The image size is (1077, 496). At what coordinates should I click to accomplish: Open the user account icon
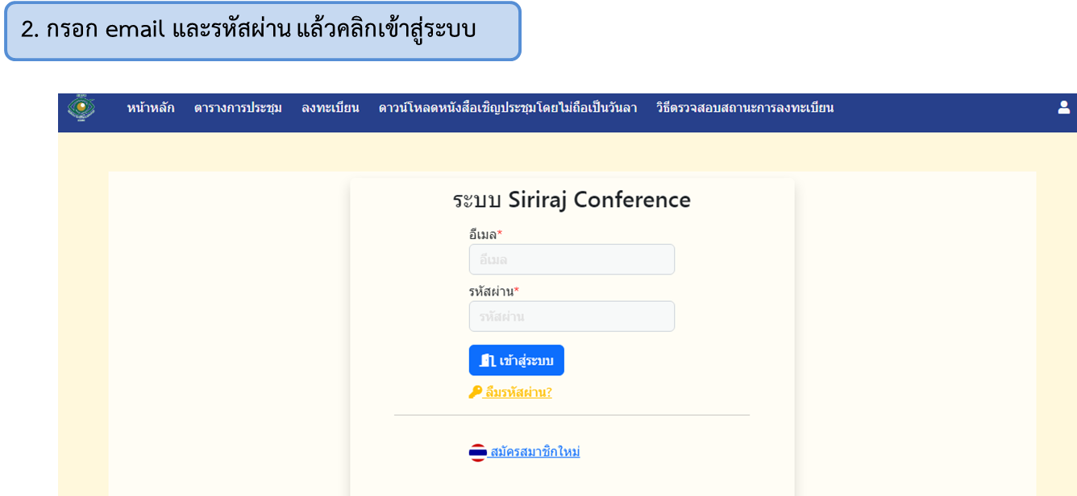1063,107
